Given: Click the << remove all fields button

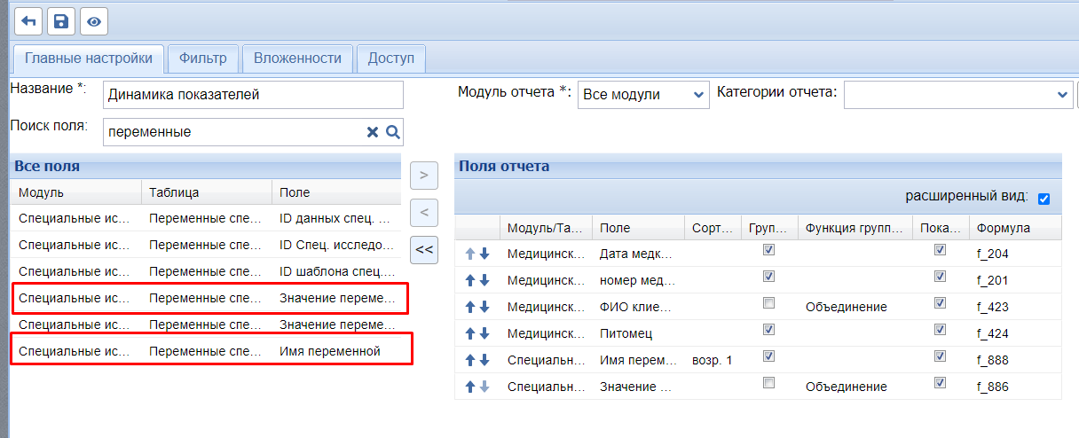Looking at the screenshot, I should (423, 250).
